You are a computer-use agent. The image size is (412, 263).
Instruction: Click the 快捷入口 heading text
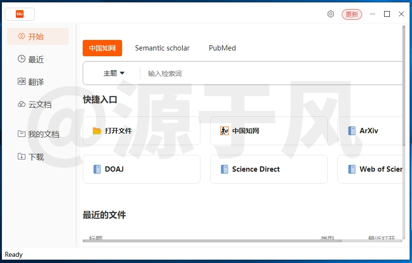[100, 100]
